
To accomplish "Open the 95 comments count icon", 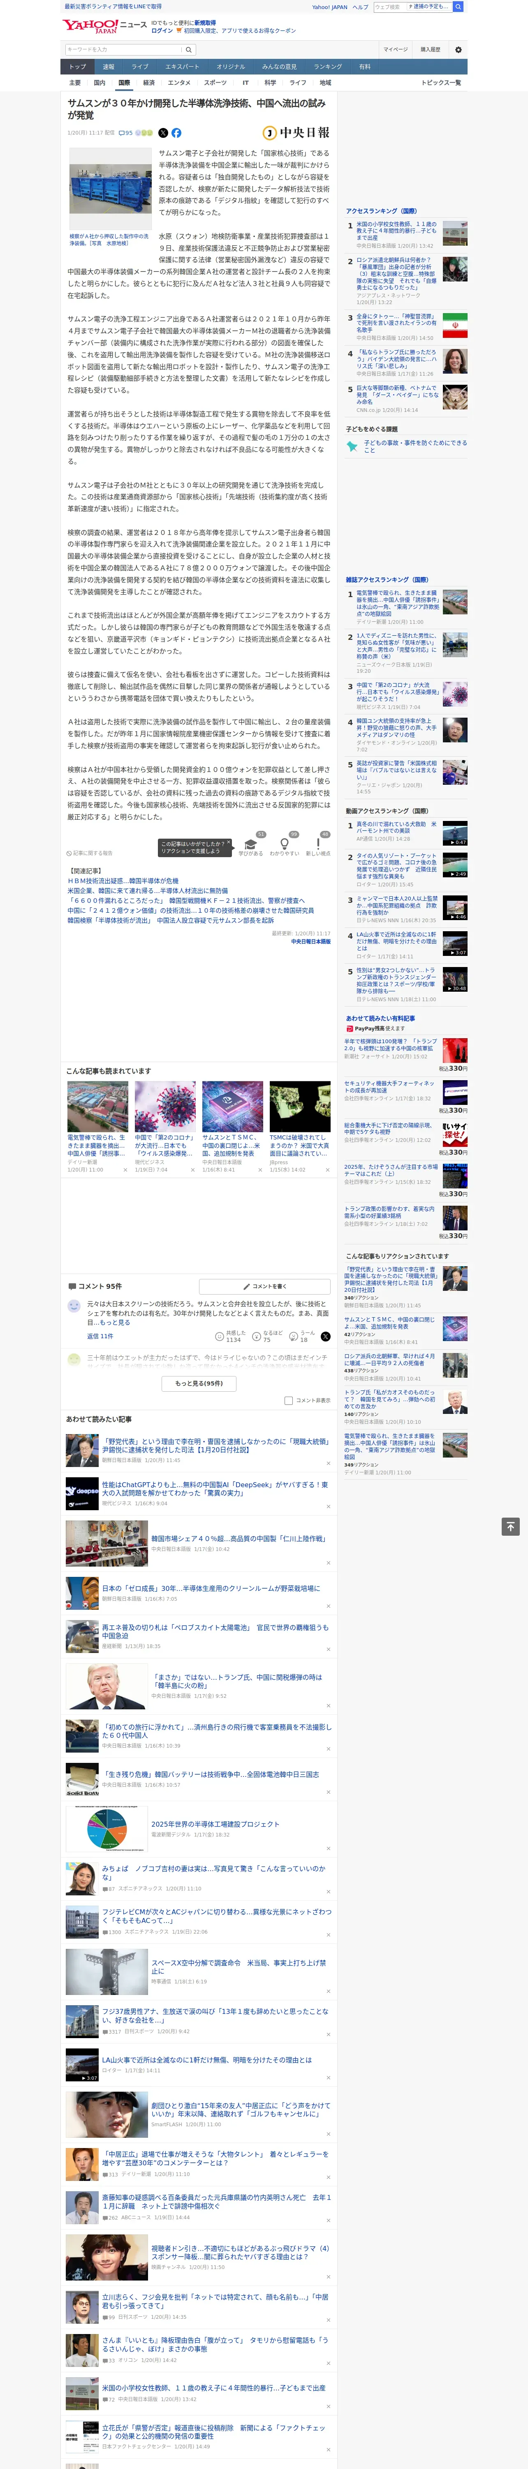I will (127, 133).
